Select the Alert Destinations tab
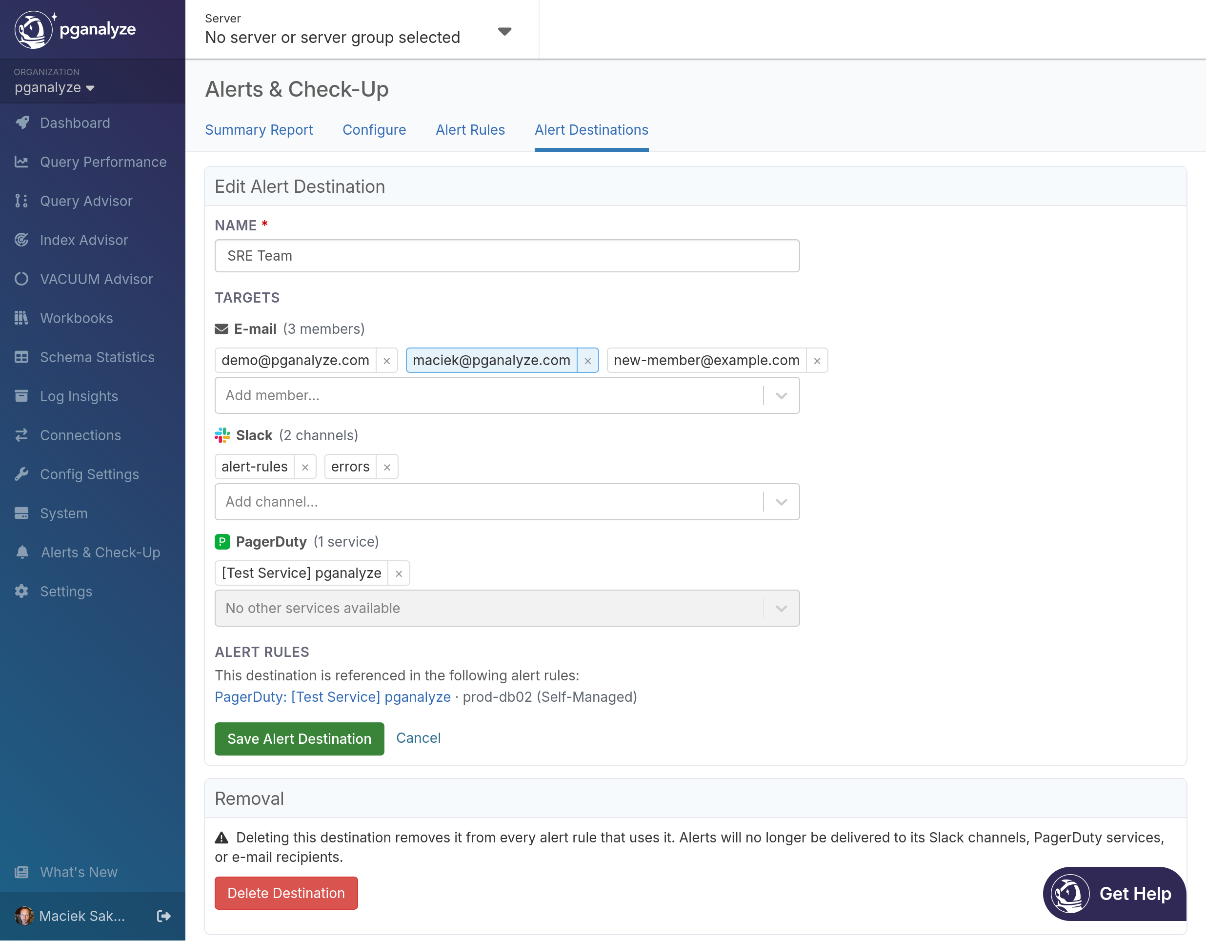Image resolution: width=1206 pixels, height=941 pixels. point(591,130)
